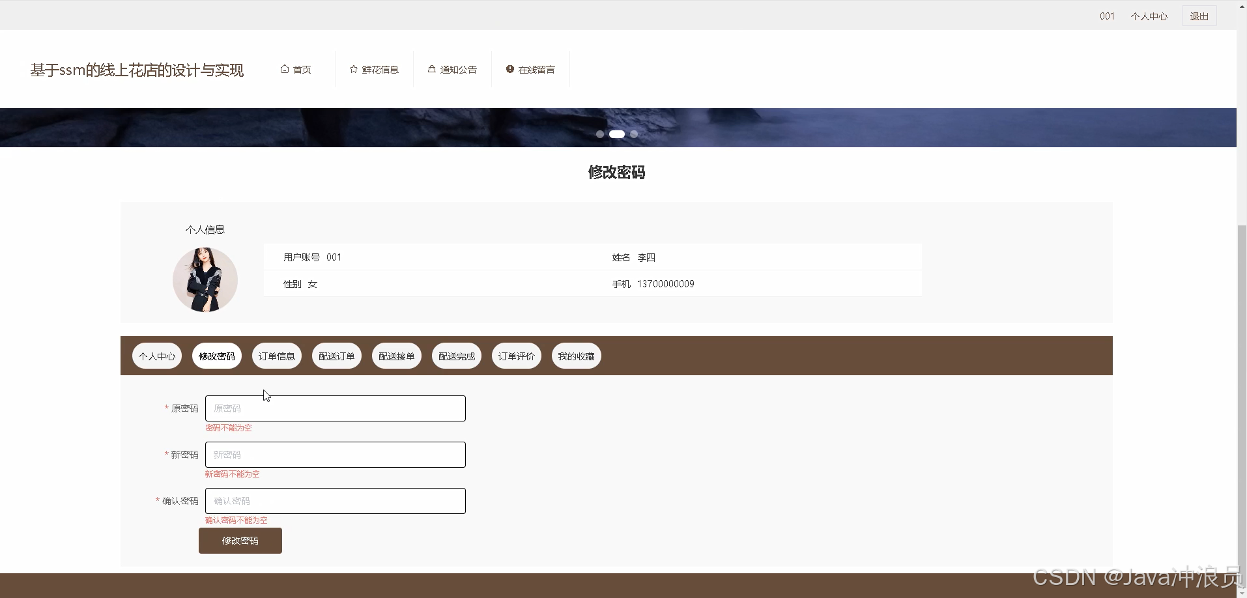Click the 修改密码 submit button
Viewport: 1247px width, 598px height.
[240, 541]
